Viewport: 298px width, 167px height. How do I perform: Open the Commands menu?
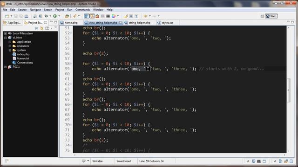coord(82,10)
